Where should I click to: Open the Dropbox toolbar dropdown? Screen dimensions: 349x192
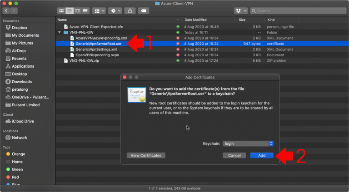[x=241, y=11]
